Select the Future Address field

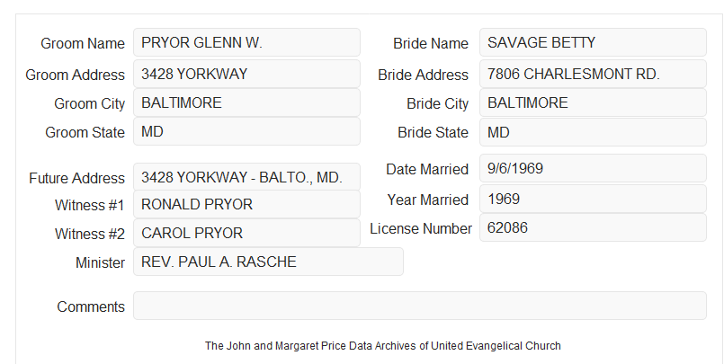246,177
